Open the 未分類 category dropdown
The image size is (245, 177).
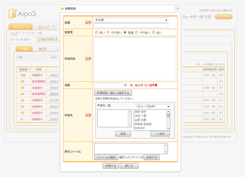(x=131, y=20)
